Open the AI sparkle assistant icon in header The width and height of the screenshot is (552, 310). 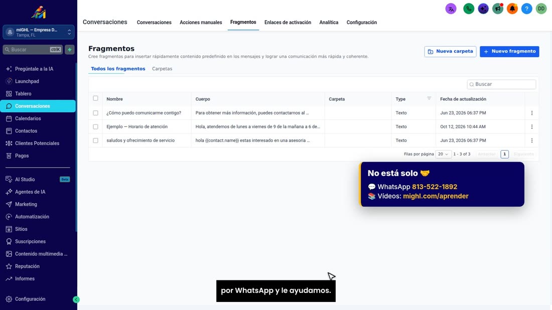click(483, 9)
